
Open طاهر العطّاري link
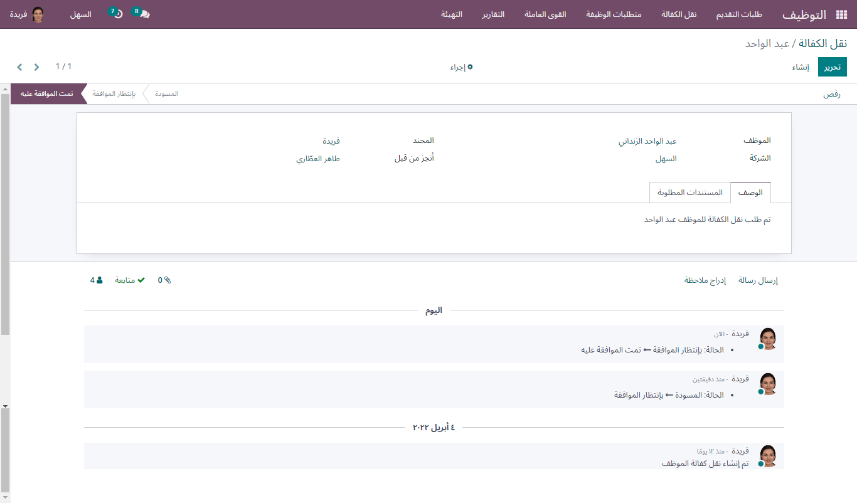click(x=318, y=159)
